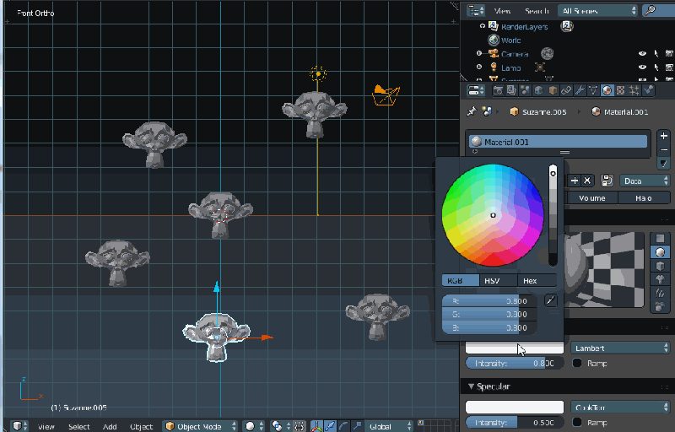This screenshot has width=675, height=432.
Task: Open the Object menu
Action: (141, 426)
